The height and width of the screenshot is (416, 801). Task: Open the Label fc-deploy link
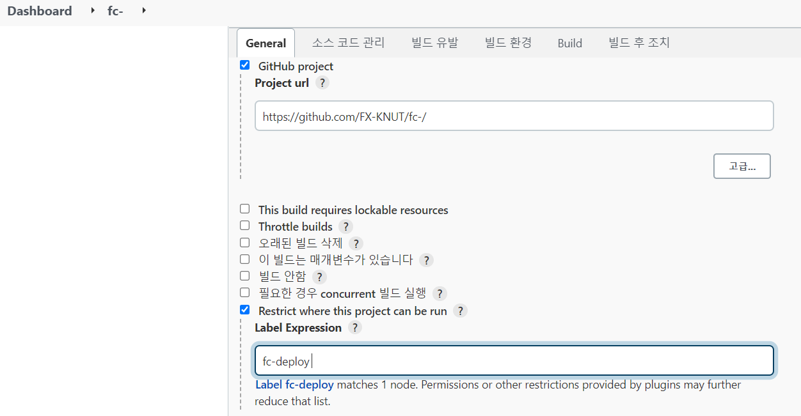pyautogui.click(x=294, y=385)
